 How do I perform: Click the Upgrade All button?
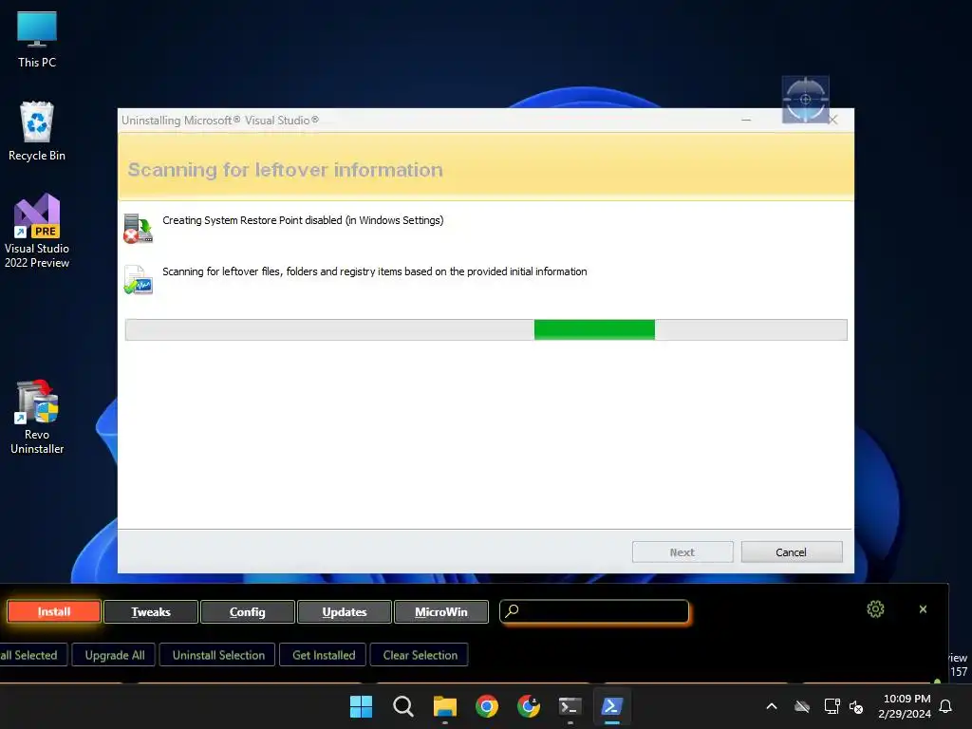(115, 655)
